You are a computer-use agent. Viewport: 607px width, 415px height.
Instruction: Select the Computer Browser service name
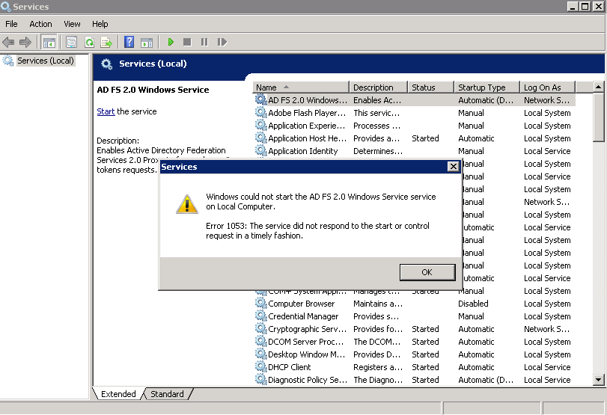pyautogui.click(x=301, y=304)
